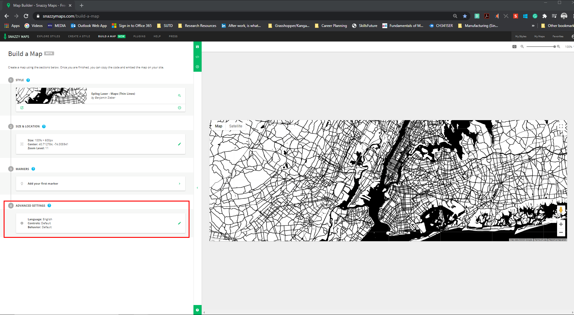Click the Snazzy Maps logo

point(17,36)
